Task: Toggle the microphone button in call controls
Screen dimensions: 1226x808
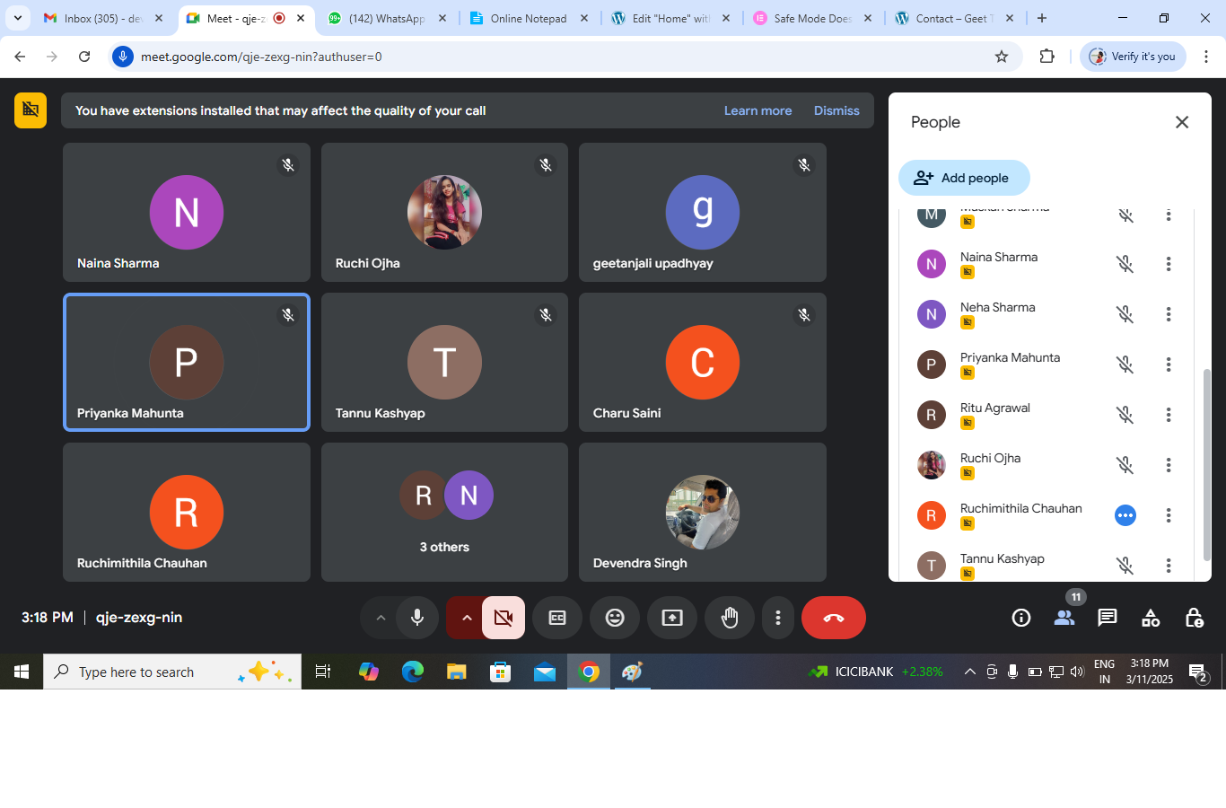Action: point(417,618)
